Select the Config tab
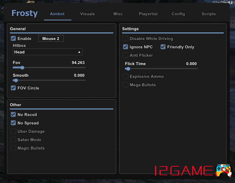The height and width of the screenshot is (183, 235). pos(178,14)
